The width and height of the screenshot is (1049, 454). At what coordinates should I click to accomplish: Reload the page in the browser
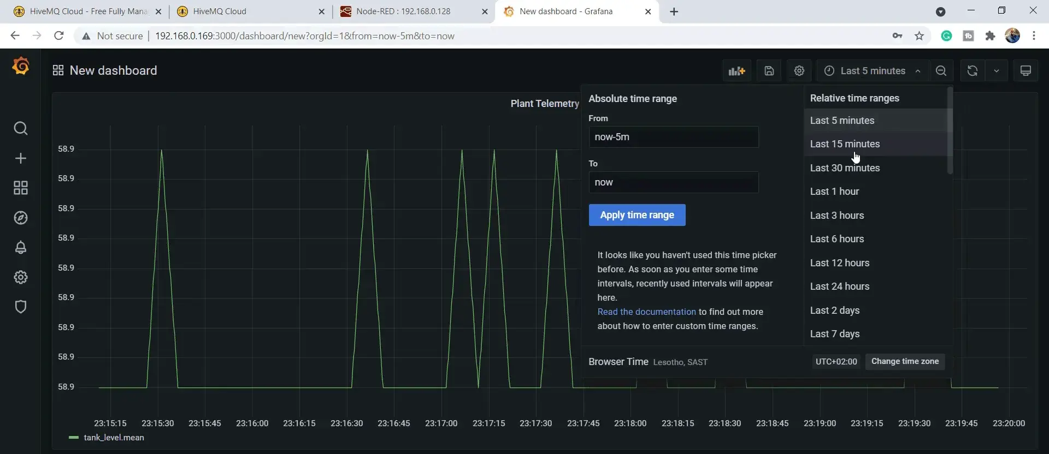click(x=59, y=36)
